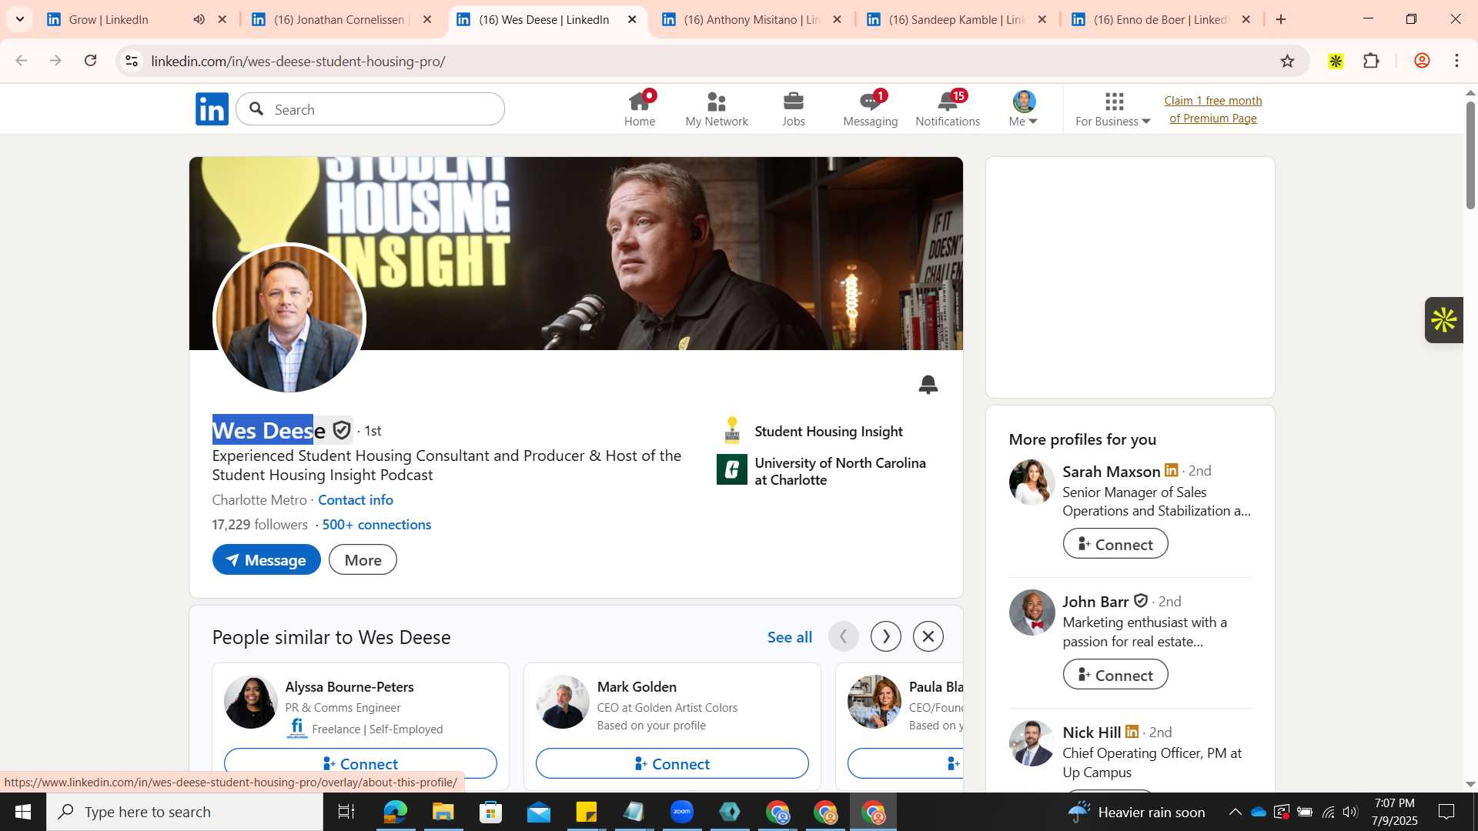The image size is (1478, 831).
Task: Open a new browser tab
Action: point(1281,19)
